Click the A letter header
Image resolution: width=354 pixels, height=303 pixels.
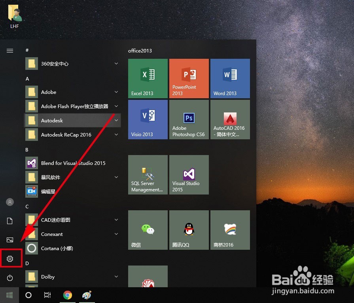(27, 79)
